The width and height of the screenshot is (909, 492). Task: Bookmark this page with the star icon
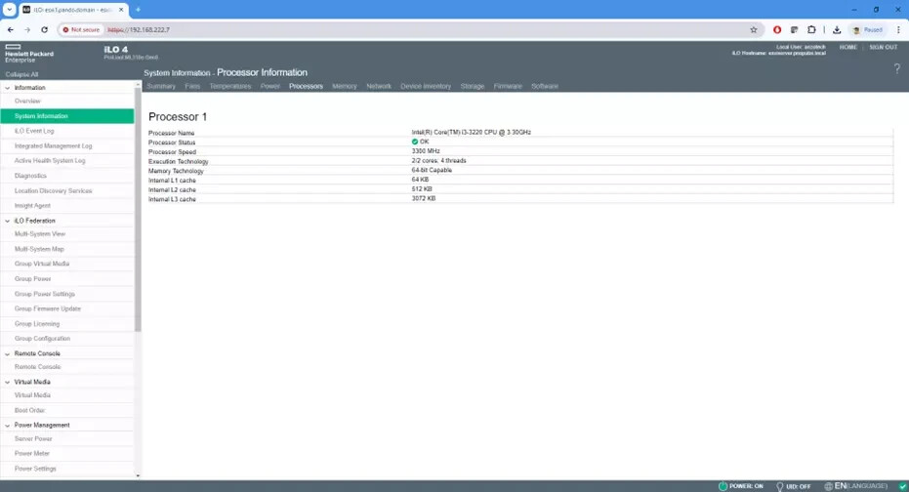[x=754, y=29]
